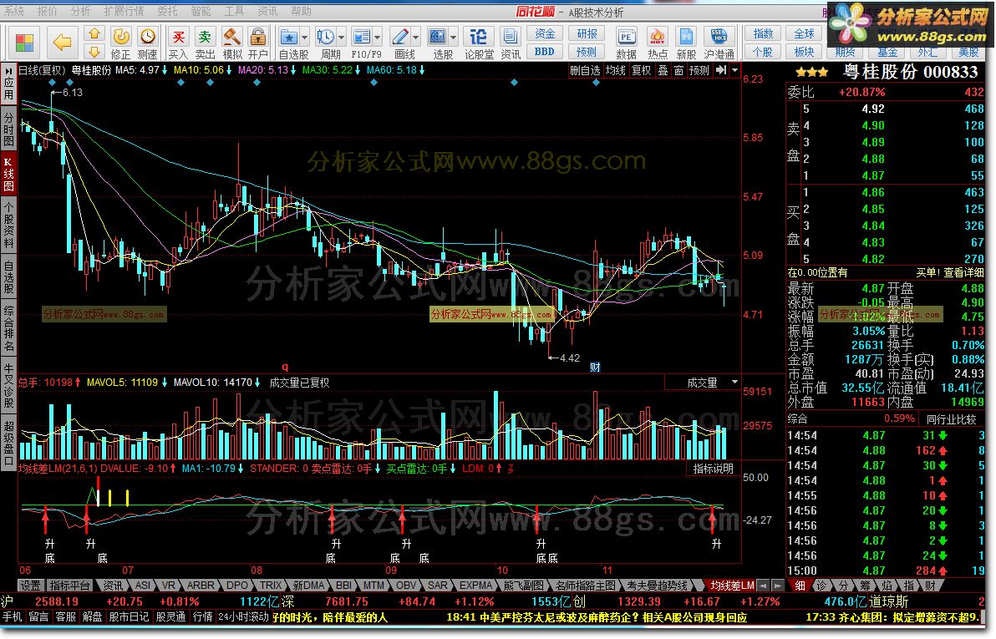Open the 报价 menu
The height and width of the screenshot is (639, 996).
[x=47, y=11]
